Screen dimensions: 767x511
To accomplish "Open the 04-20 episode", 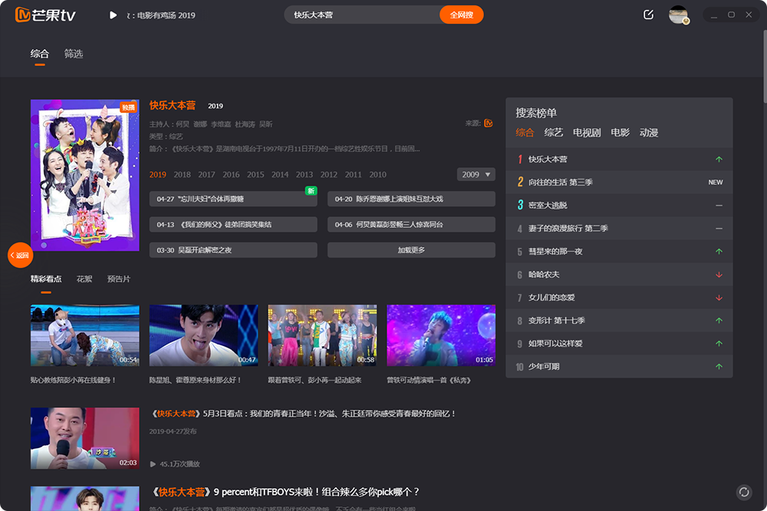I will [x=411, y=199].
